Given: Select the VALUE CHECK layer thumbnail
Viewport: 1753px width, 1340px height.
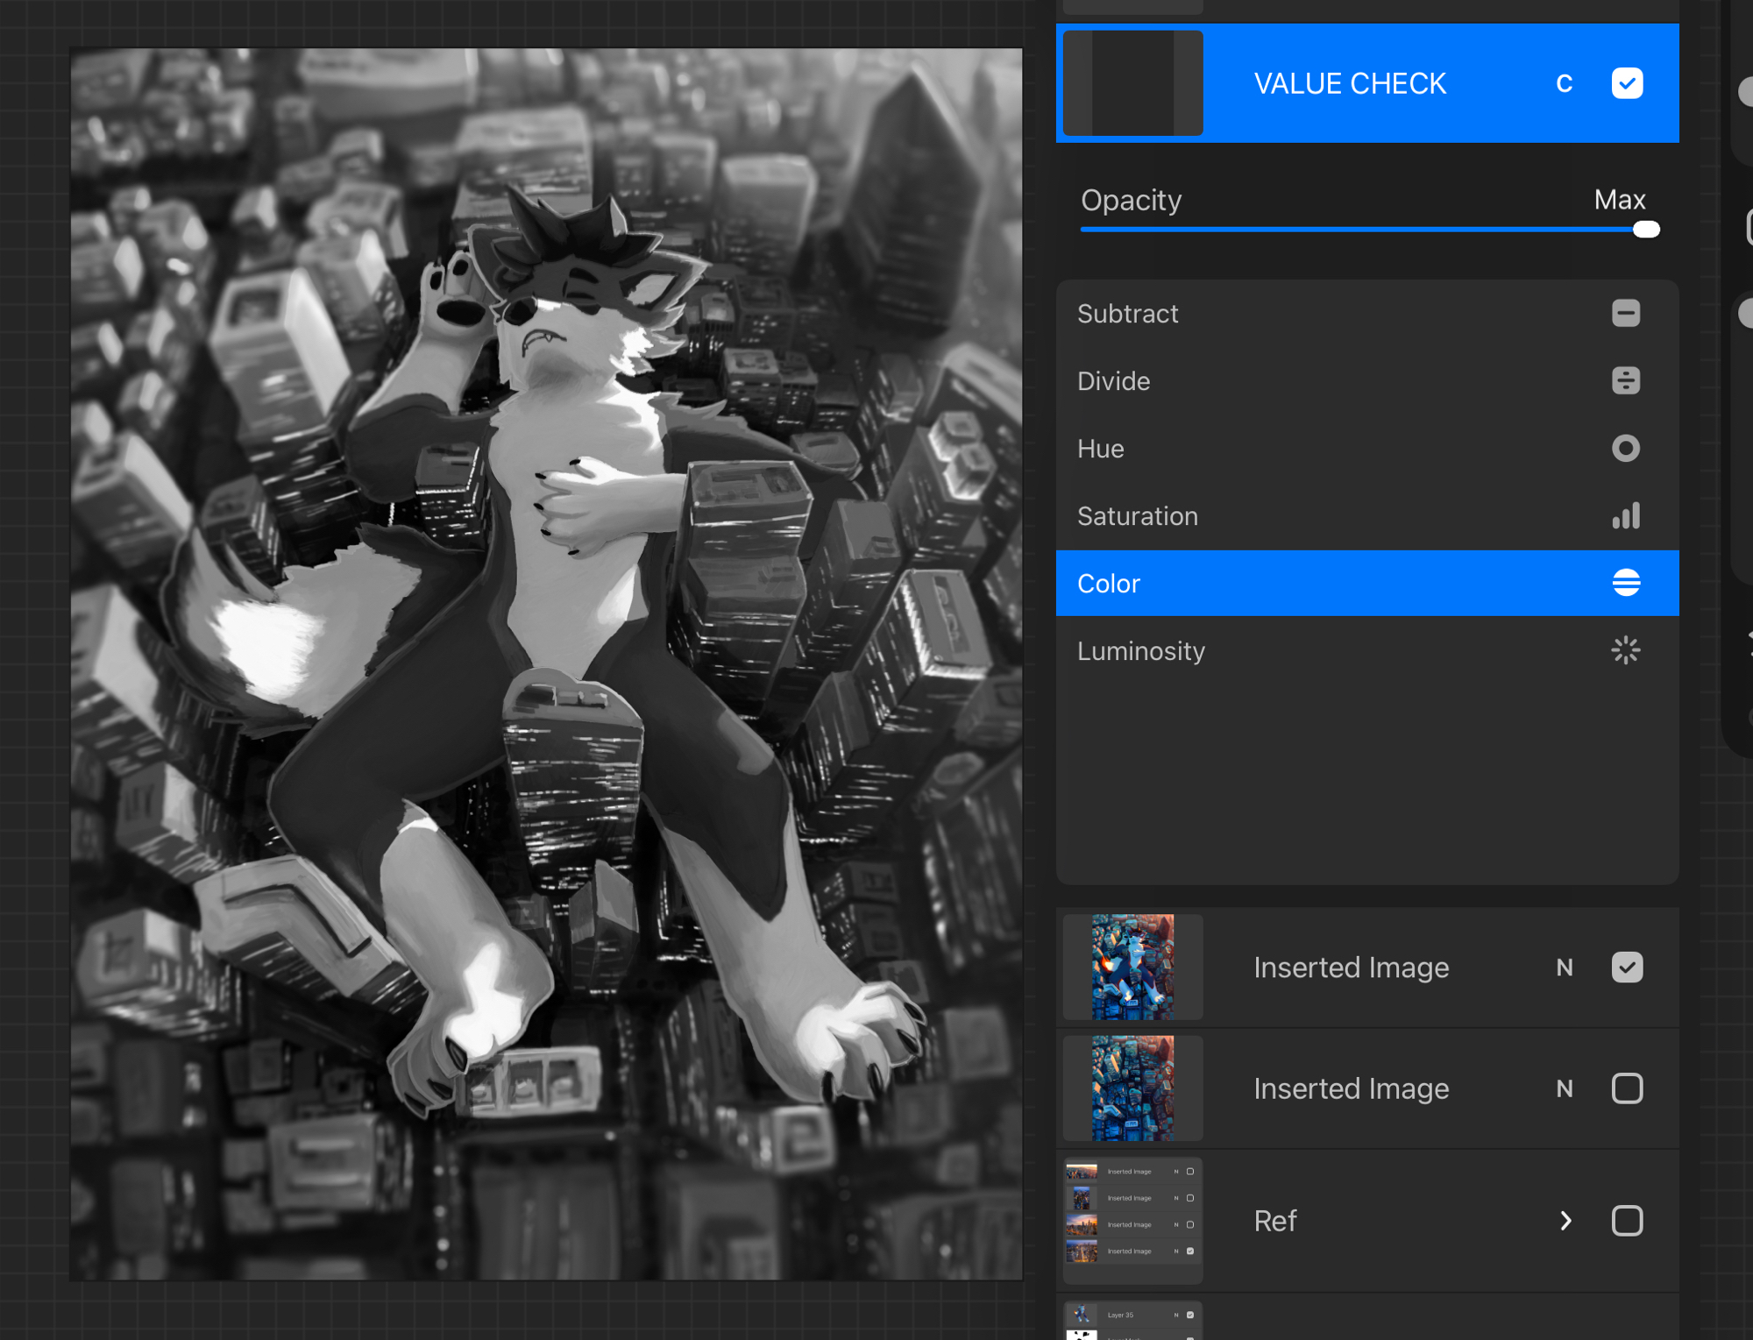Looking at the screenshot, I should click(1132, 83).
